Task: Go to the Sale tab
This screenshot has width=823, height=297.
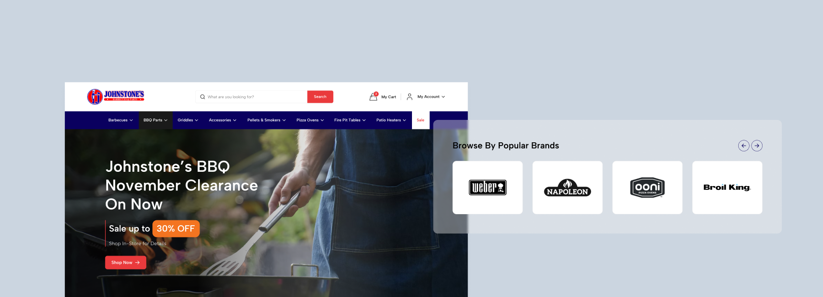Action: point(421,120)
